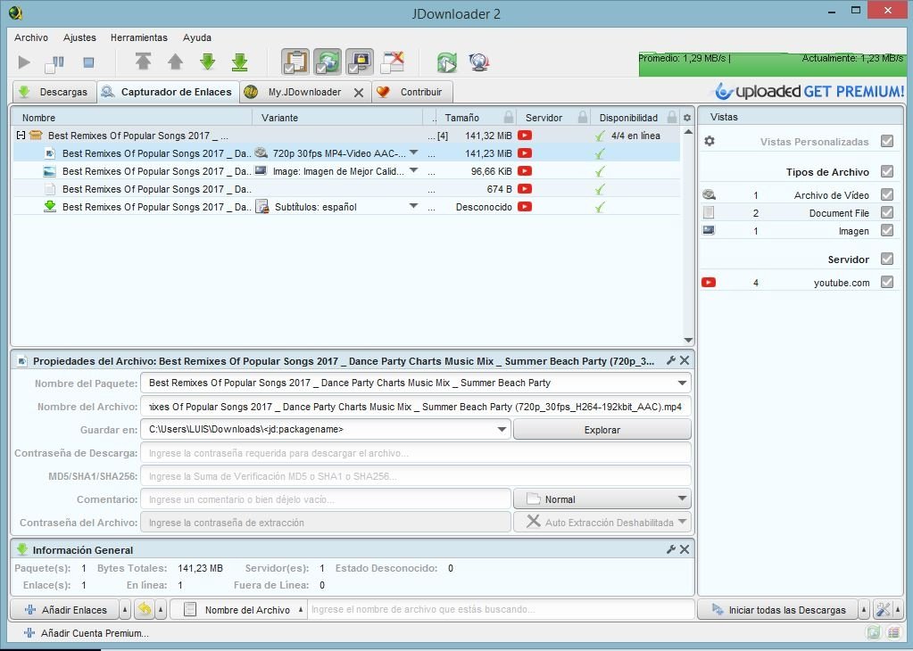Move selection up one position
The width and height of the screenshot is (913, 651).
(x=175, y=62)
